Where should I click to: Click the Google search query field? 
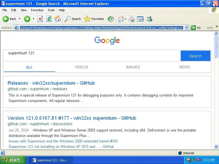coord(92,55)
